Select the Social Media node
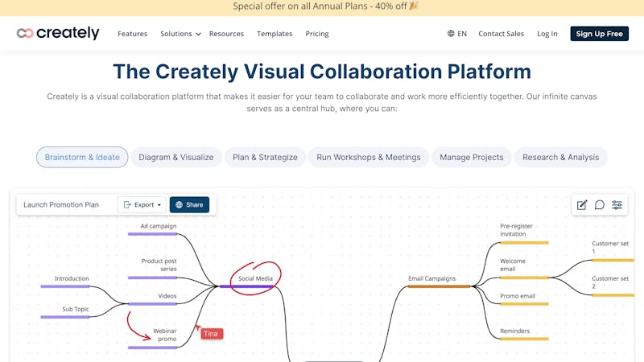The width and height of the screenshot is (644, 362). [x=255, y=278]
